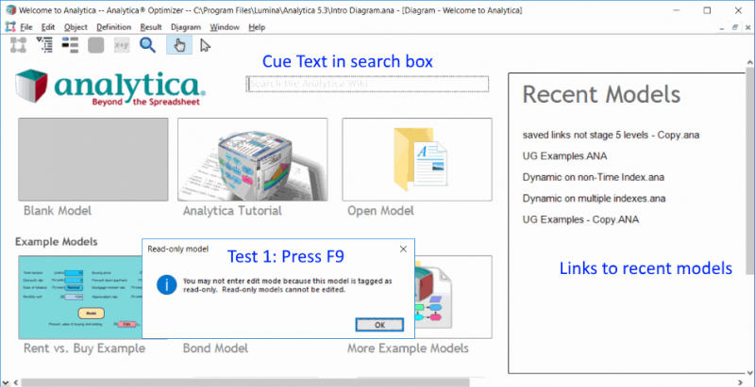The image size is (755, 387).
Task: Open the Window menu
Action: pos(225,27)
